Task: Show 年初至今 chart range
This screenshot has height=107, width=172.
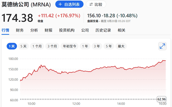Action: (x=69, y=46)
